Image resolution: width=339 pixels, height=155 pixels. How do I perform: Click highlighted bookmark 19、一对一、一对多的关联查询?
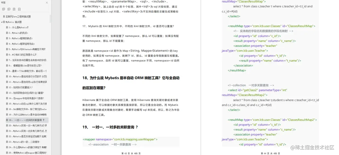tap(27, 120)
